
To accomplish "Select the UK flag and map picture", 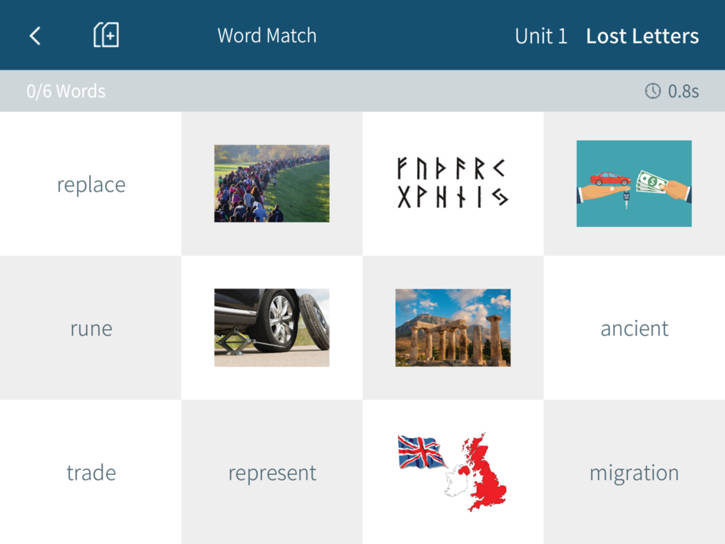I will click(452, 472).
